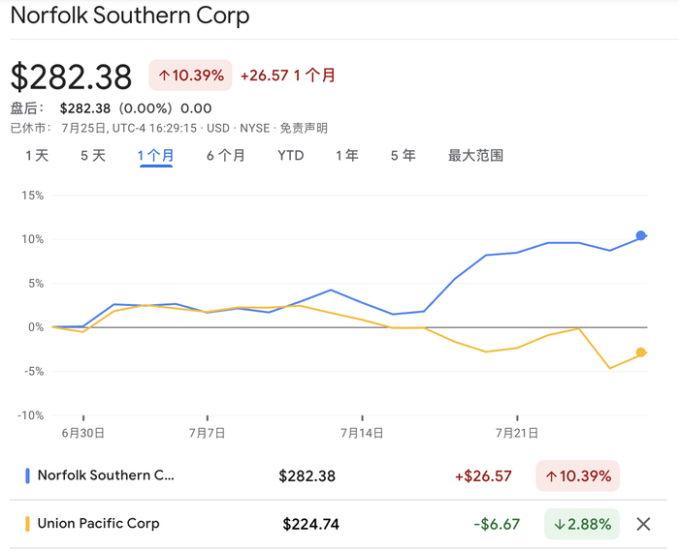Remove Union Pacific Corp comparison with X

click(x=643, y=524)
